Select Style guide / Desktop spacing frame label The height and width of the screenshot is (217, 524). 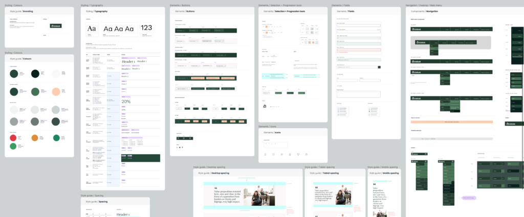coord(209,167)
